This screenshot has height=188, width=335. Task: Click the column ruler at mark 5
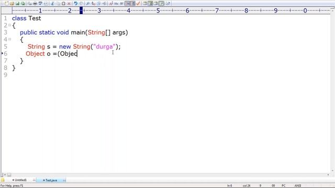tap(158, 10)
